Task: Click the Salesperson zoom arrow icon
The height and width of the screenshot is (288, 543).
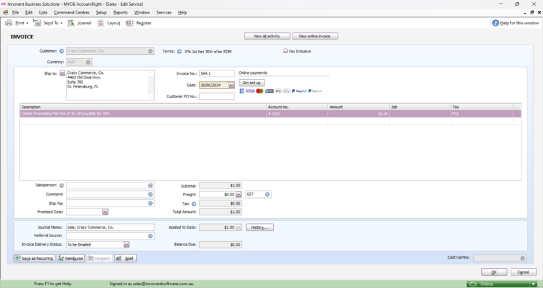Action: [62, 185]
